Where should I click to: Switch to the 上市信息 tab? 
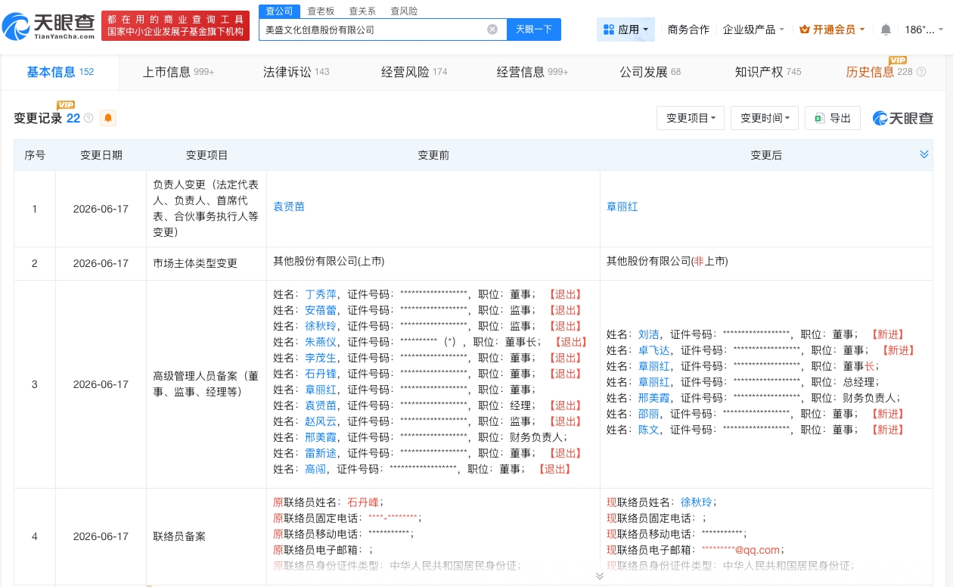click(178, 72)
